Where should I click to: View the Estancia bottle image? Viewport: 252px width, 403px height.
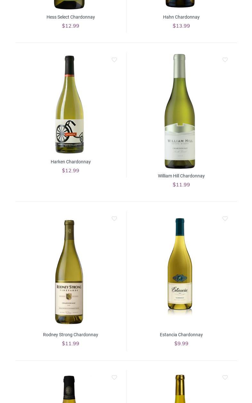click(x=180, y=267)
